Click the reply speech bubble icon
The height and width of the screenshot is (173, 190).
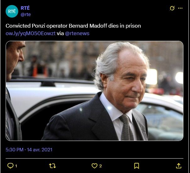pyautogui.click(x=10, y=166)
